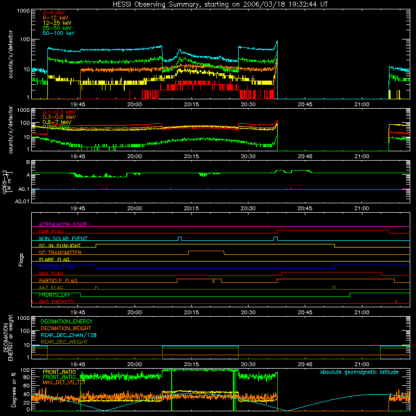Click the vertical Flags axis title
This screenshot has height=416, width=416.
(21, 259)
